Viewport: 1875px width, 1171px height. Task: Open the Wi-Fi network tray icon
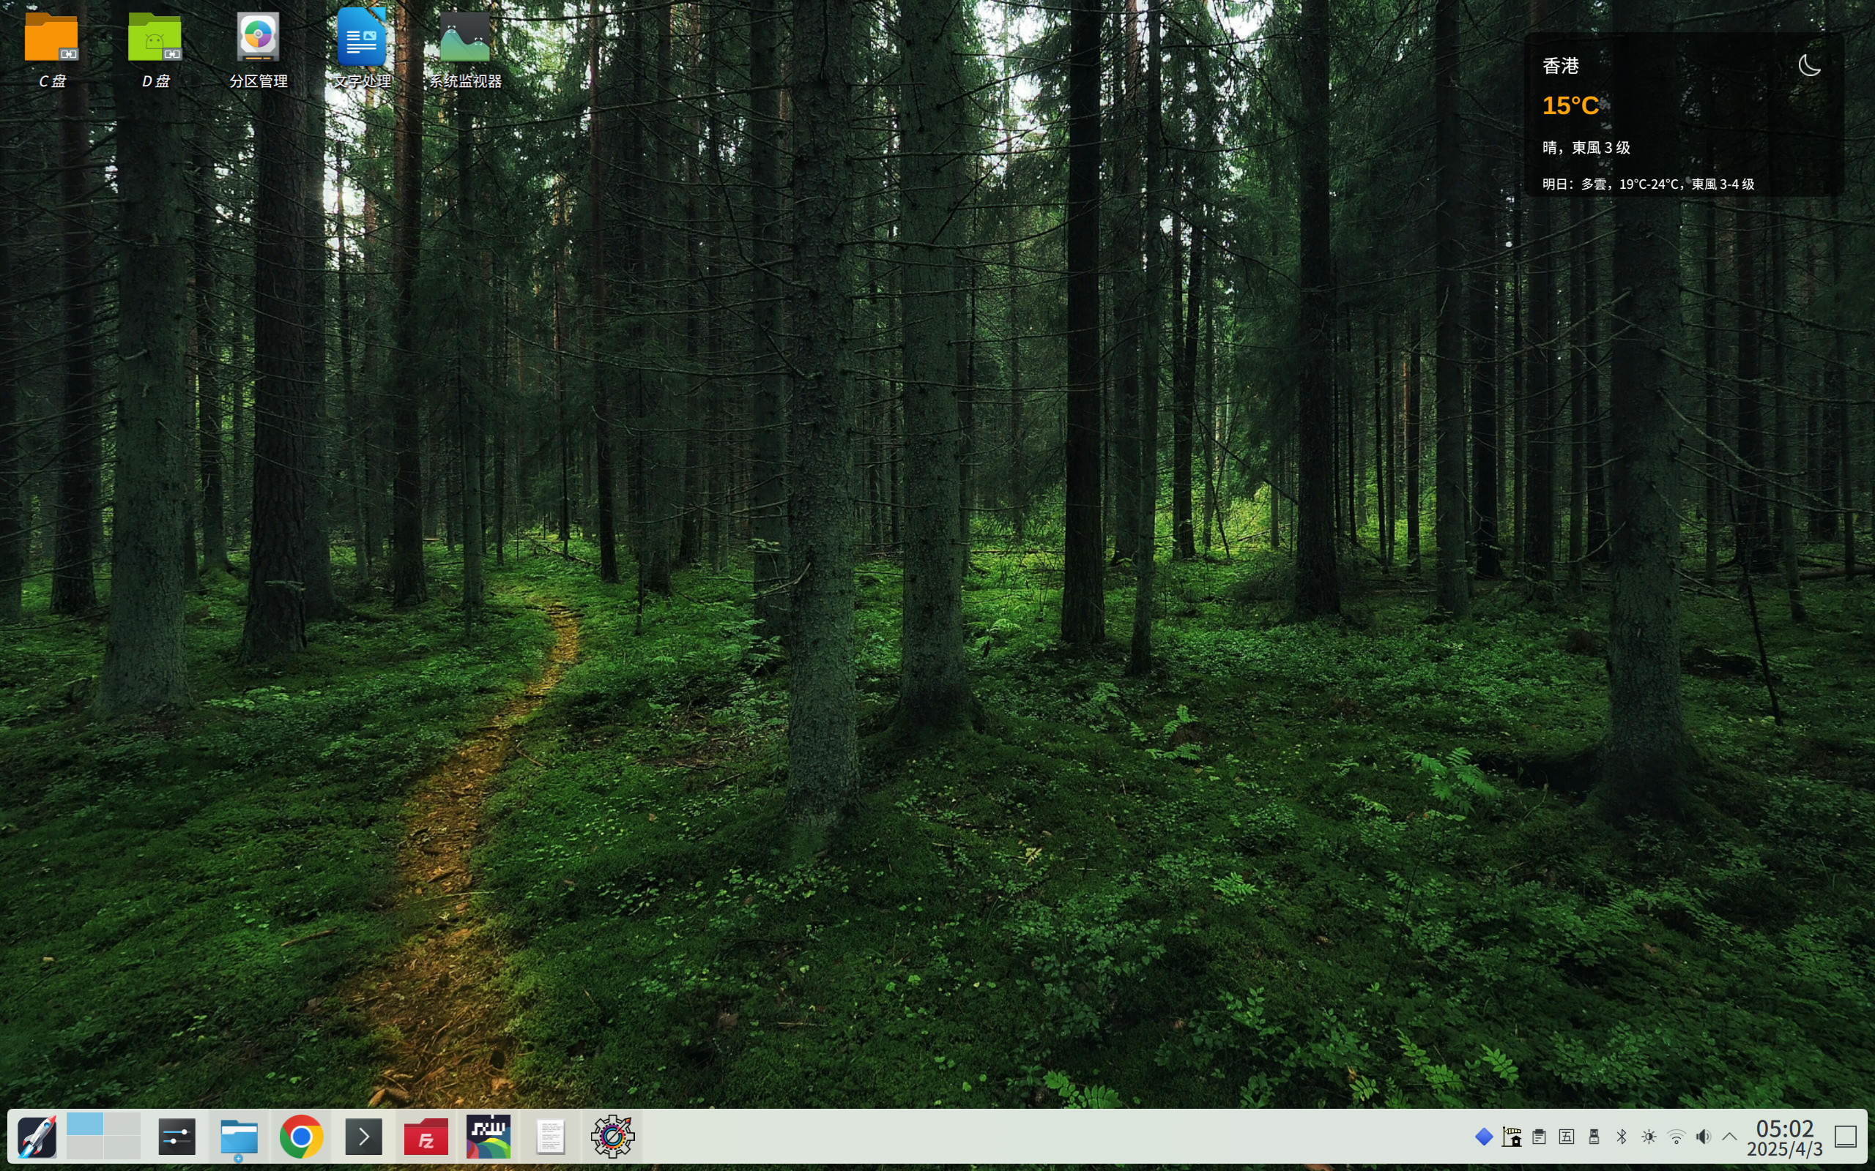pyautogui.click(x=1676, y=1136)
